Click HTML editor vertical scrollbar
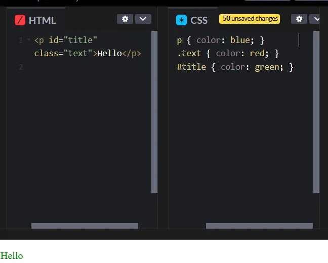 (154, 112)
